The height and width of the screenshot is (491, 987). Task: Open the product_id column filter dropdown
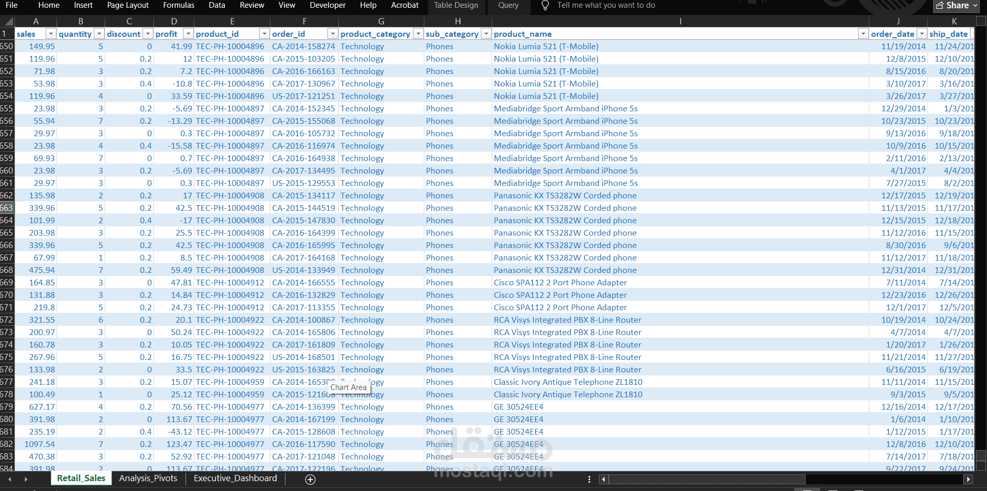265,34
